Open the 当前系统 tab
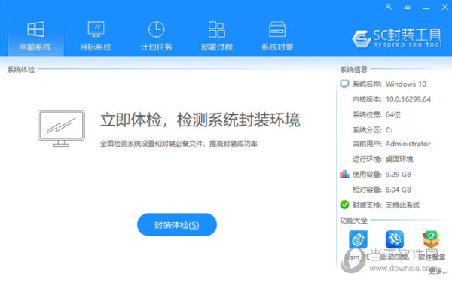Screen dimensions: 452x286 pos(35,36)
